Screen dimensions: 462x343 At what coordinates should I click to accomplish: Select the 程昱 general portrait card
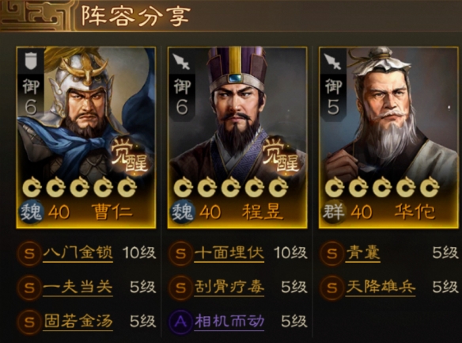(237, 137)
